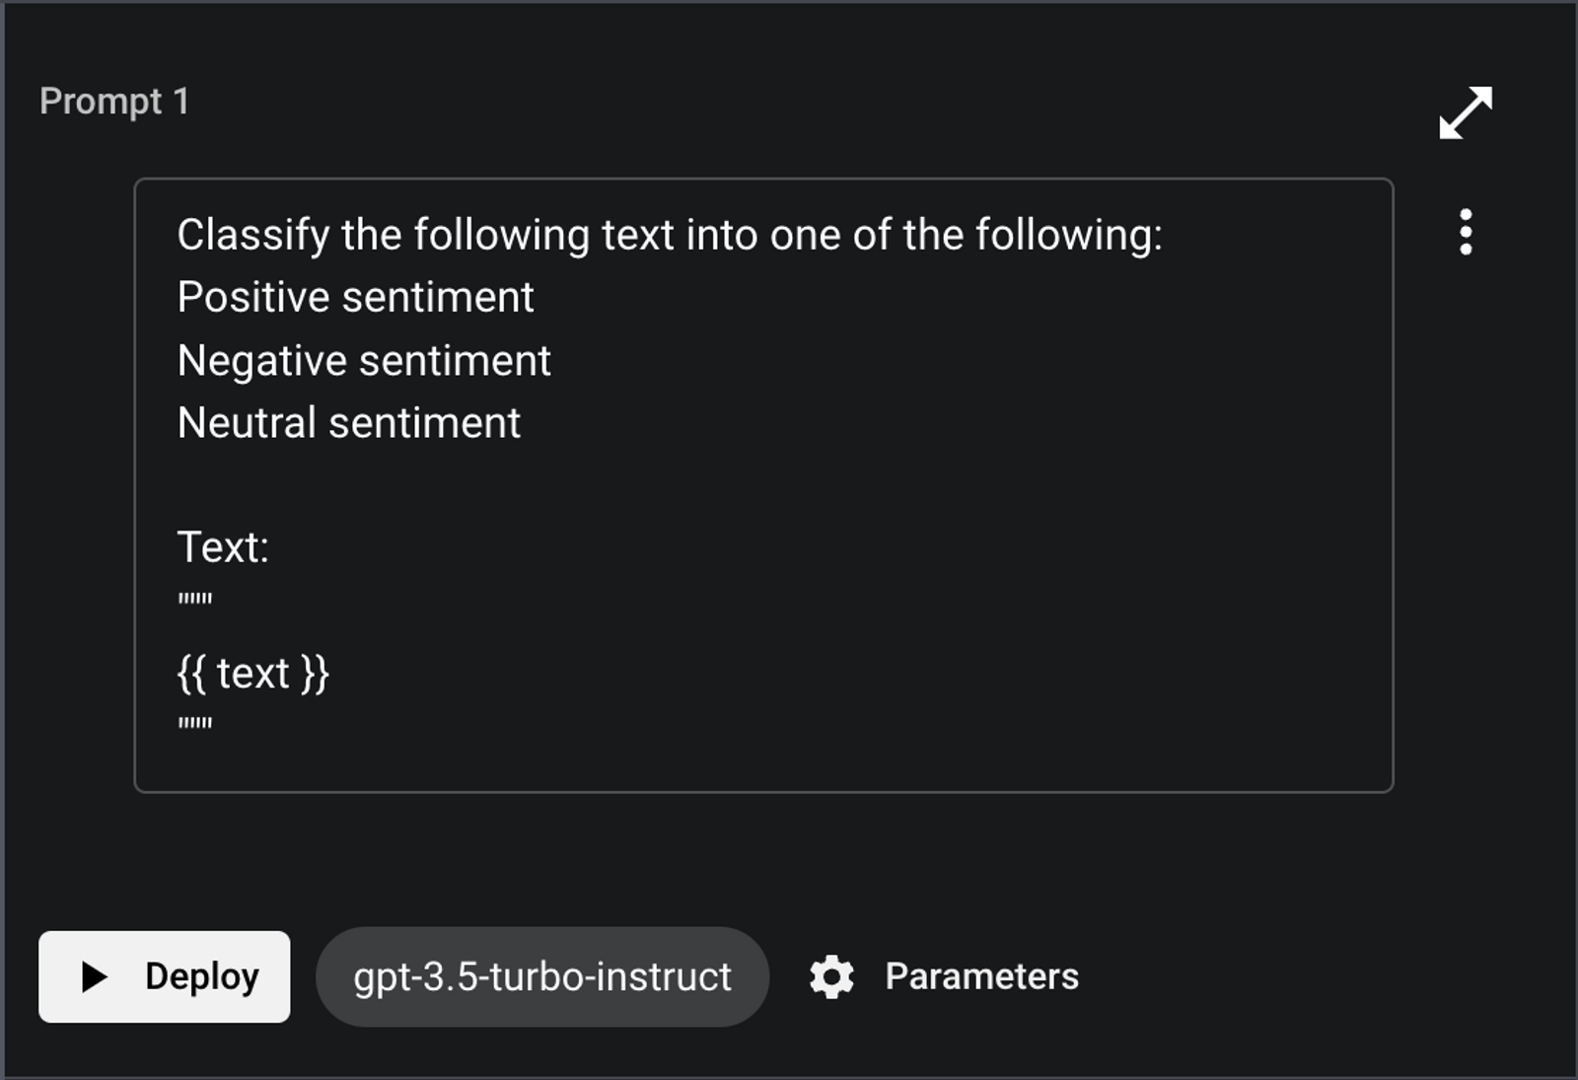This screenshot has width=1578, height=1080.
Task: Open the Parameters text label
Action: coord(981,976)
